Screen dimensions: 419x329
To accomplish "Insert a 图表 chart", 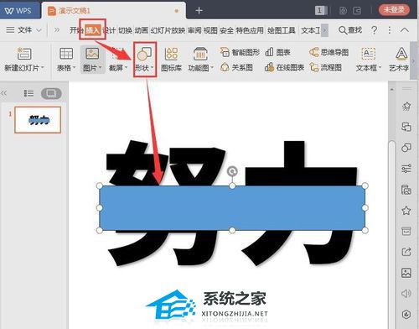I will 277,52.
